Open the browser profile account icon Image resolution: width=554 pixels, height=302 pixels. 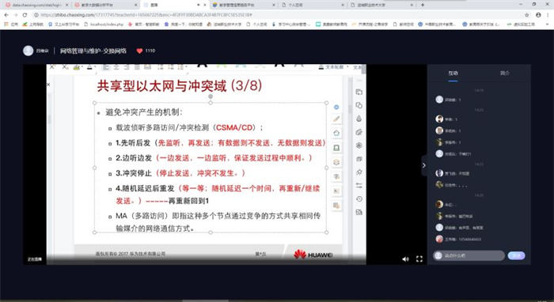538,15
